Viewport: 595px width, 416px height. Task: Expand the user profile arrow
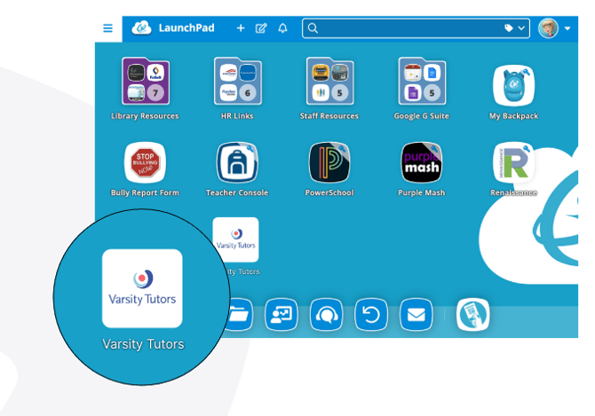click(x=567, y=28)
